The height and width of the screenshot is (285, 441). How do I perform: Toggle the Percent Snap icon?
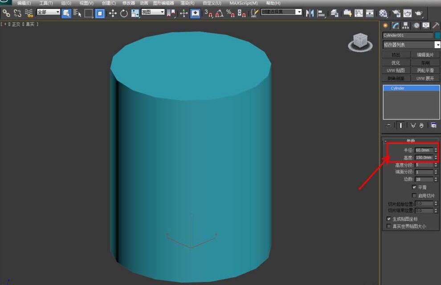pos(230,13)
